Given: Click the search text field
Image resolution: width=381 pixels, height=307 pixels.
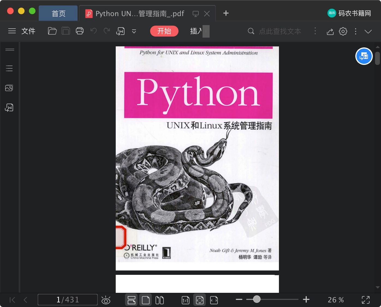Looking at the screenshot, I should click(280, 31).
